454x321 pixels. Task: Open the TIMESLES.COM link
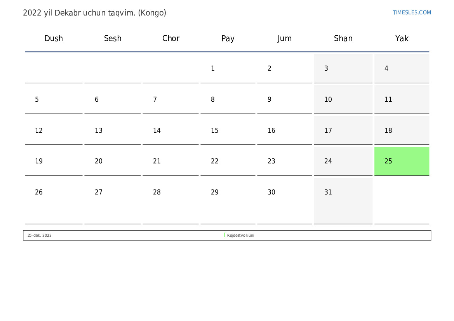point(412,12)
